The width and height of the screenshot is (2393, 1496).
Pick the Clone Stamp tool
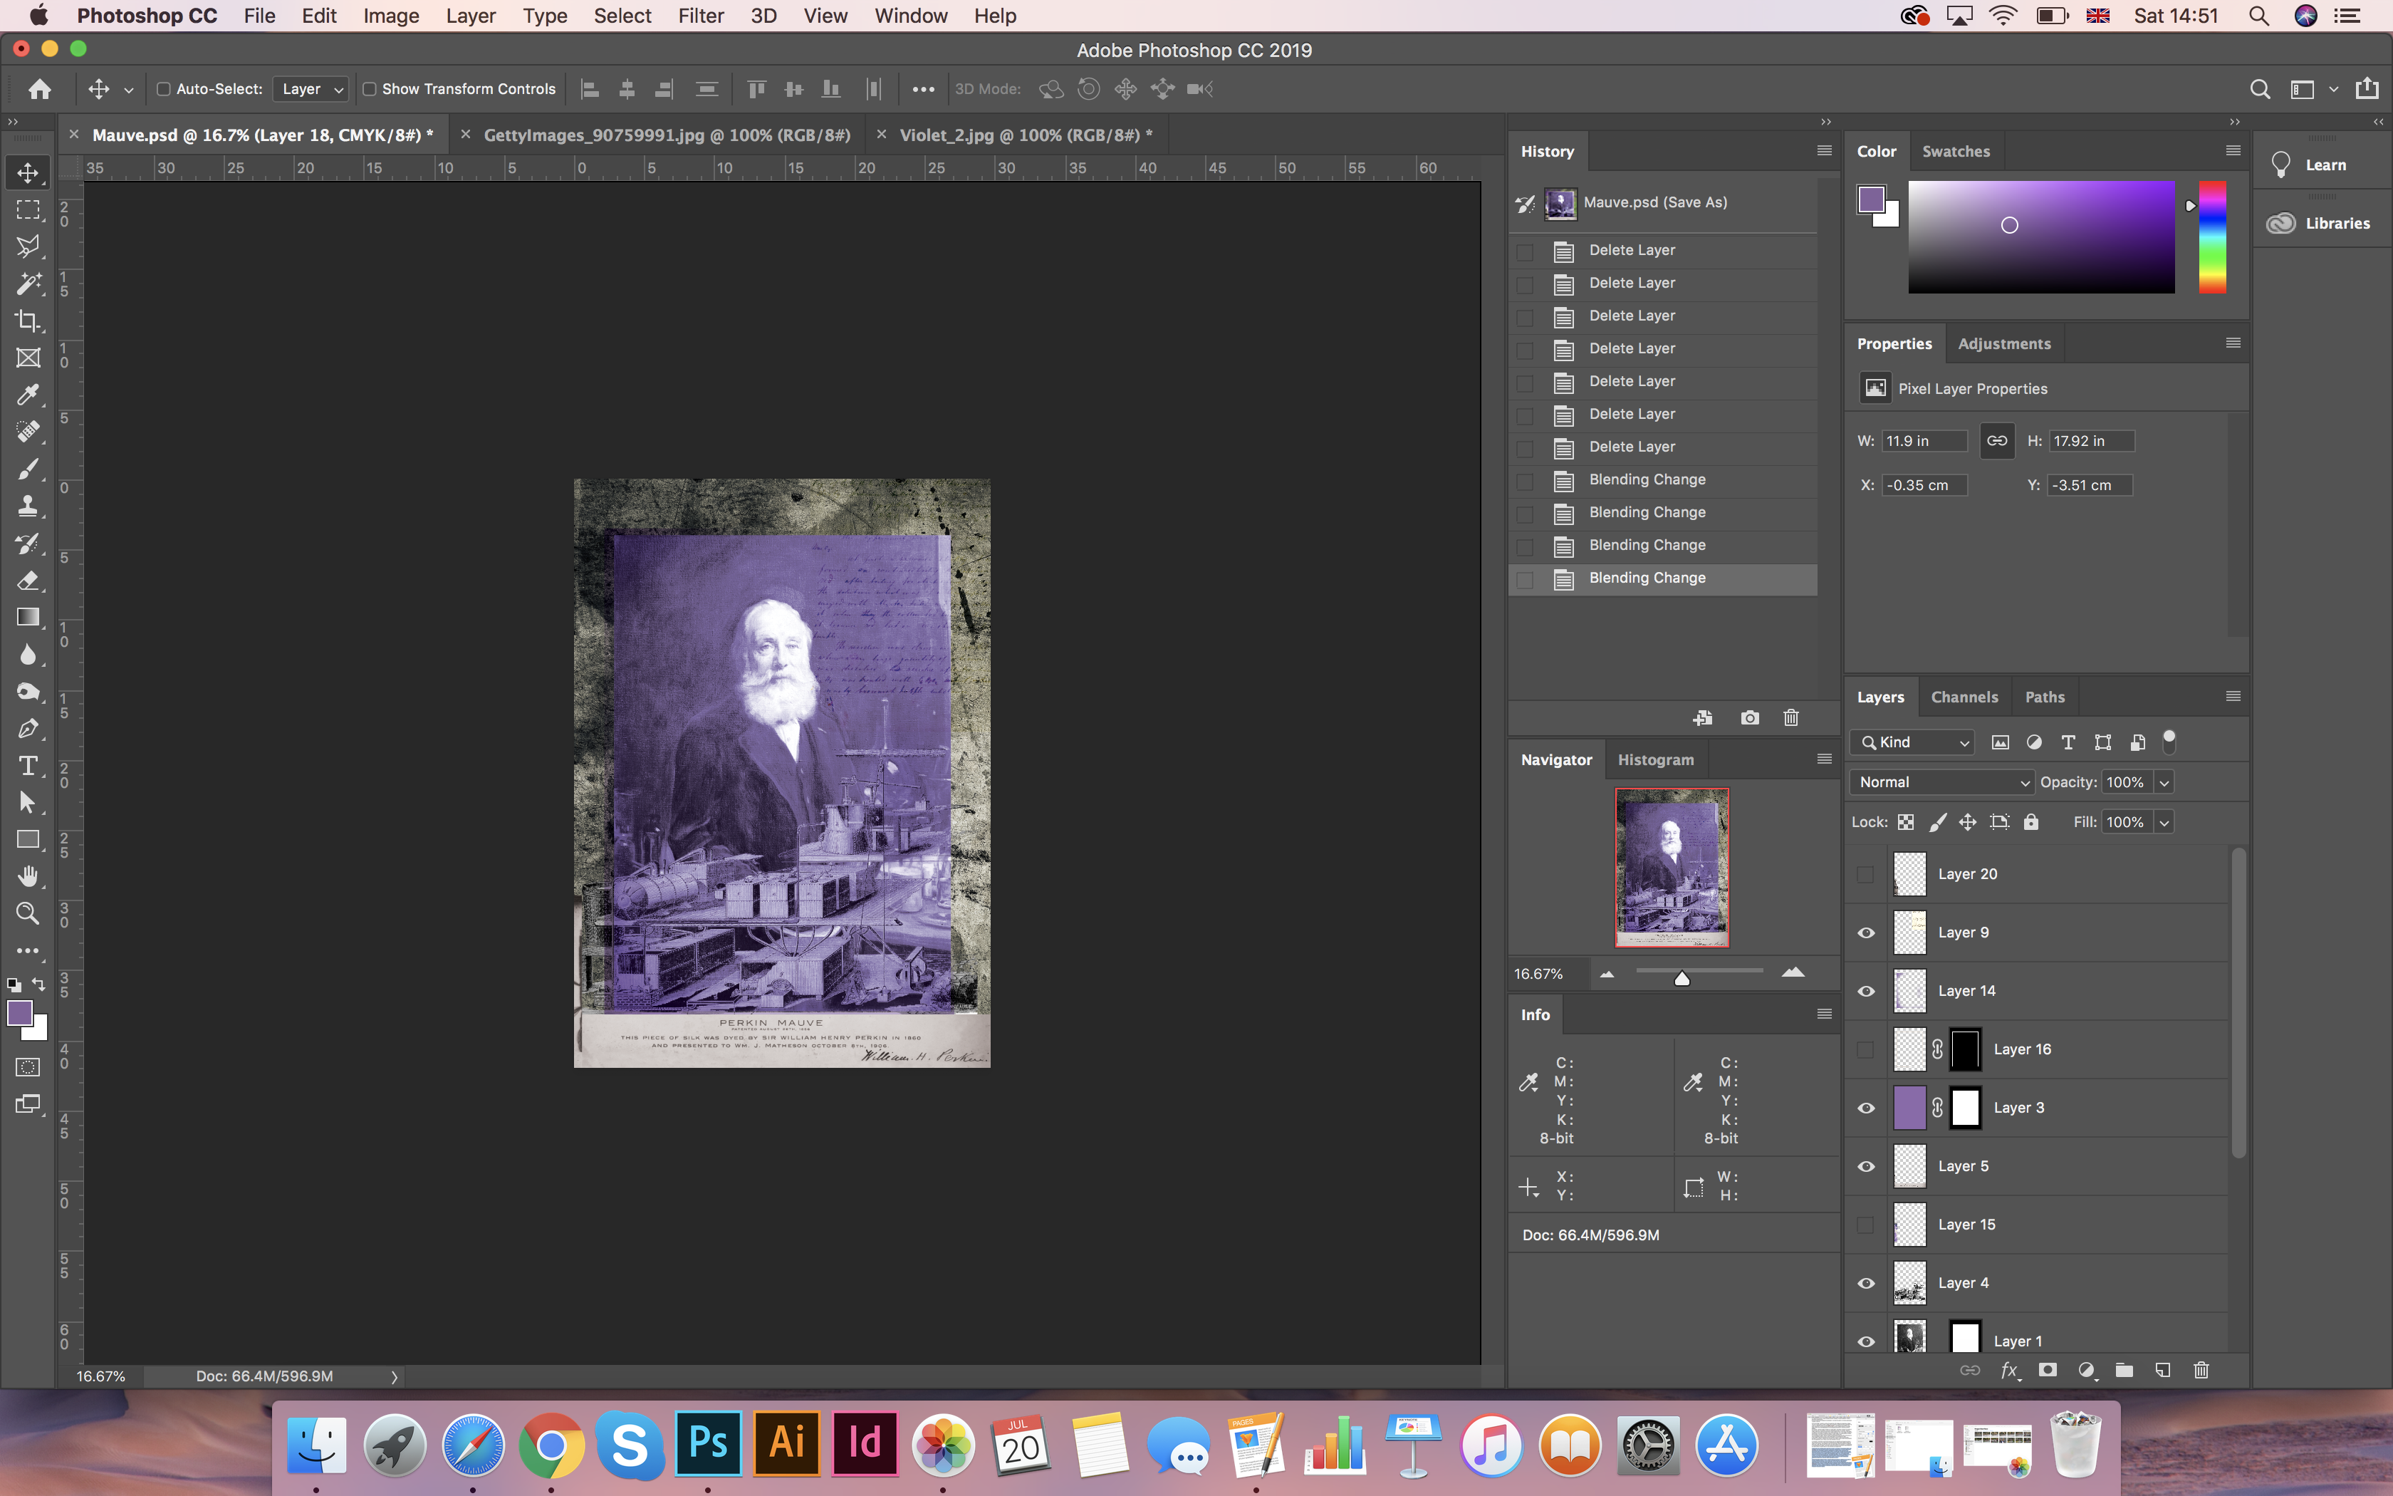(x=28, y=506)
